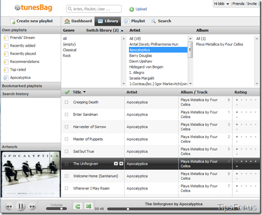This screenshot has height=215, width=262.
Task: Tick checkbox for The Unforgiven
Action: [x=67, y=164]
